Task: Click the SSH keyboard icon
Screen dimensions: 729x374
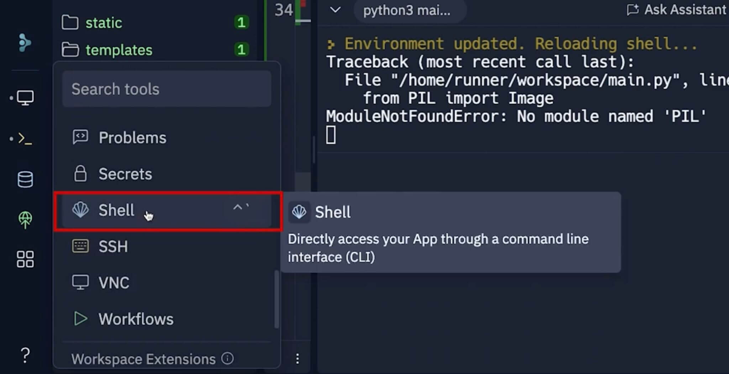Action: (x=80, y=246)
